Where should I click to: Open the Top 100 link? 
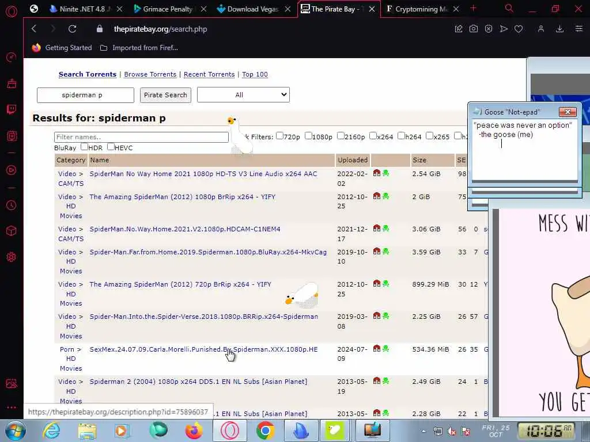tap(255, 74)
